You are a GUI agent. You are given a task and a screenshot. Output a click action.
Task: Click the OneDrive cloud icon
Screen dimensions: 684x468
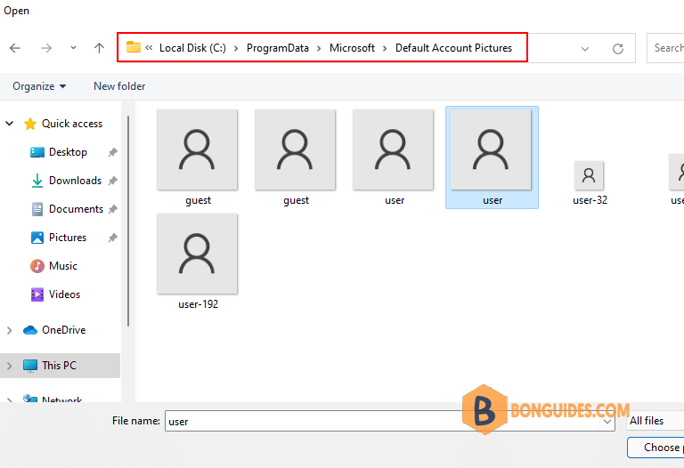click(x=30, y=330)
